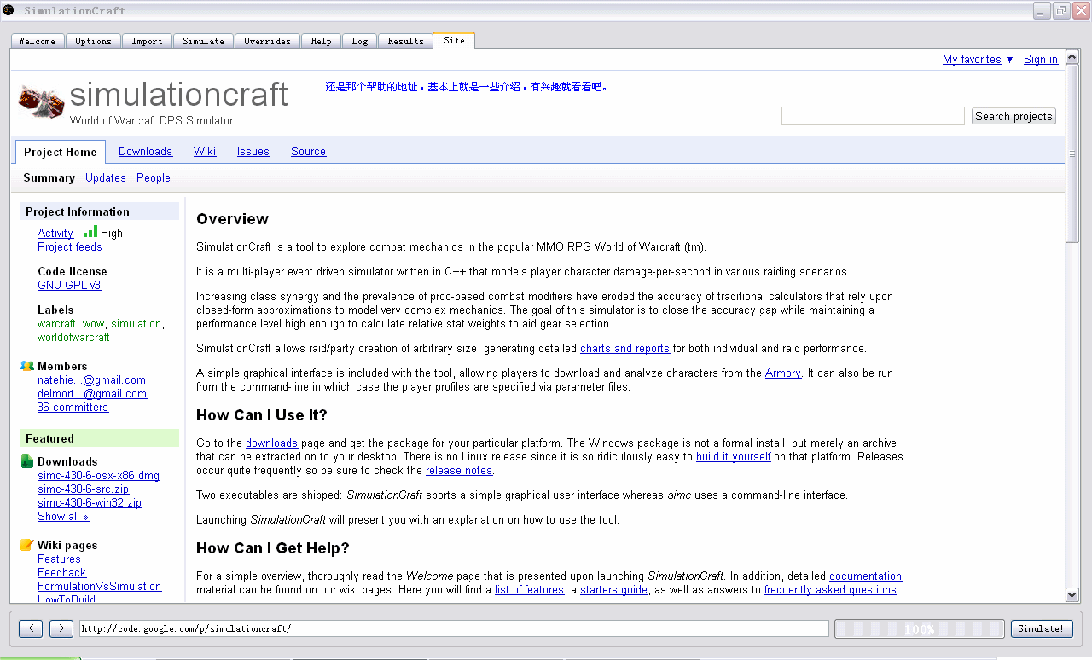Focus the project search text box

pos(873,116)
